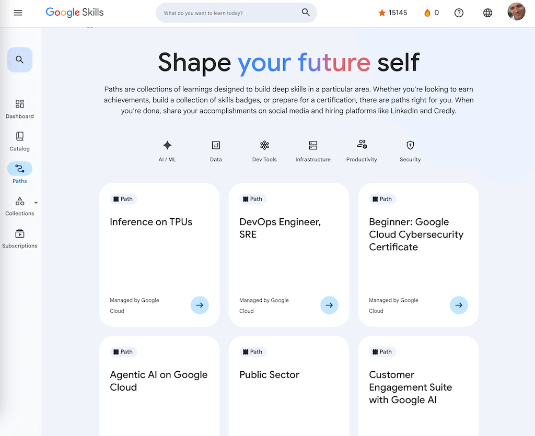Open the language globe icon

(487, 13)
